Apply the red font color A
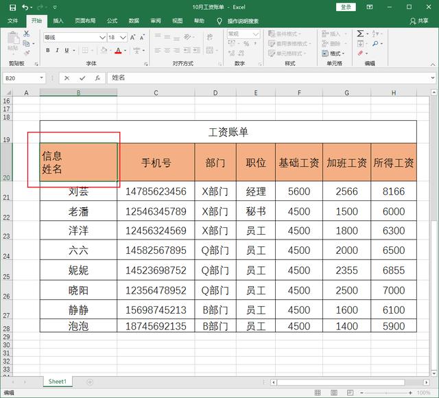Viewport: 439px width, 398px height. point(118,50)
